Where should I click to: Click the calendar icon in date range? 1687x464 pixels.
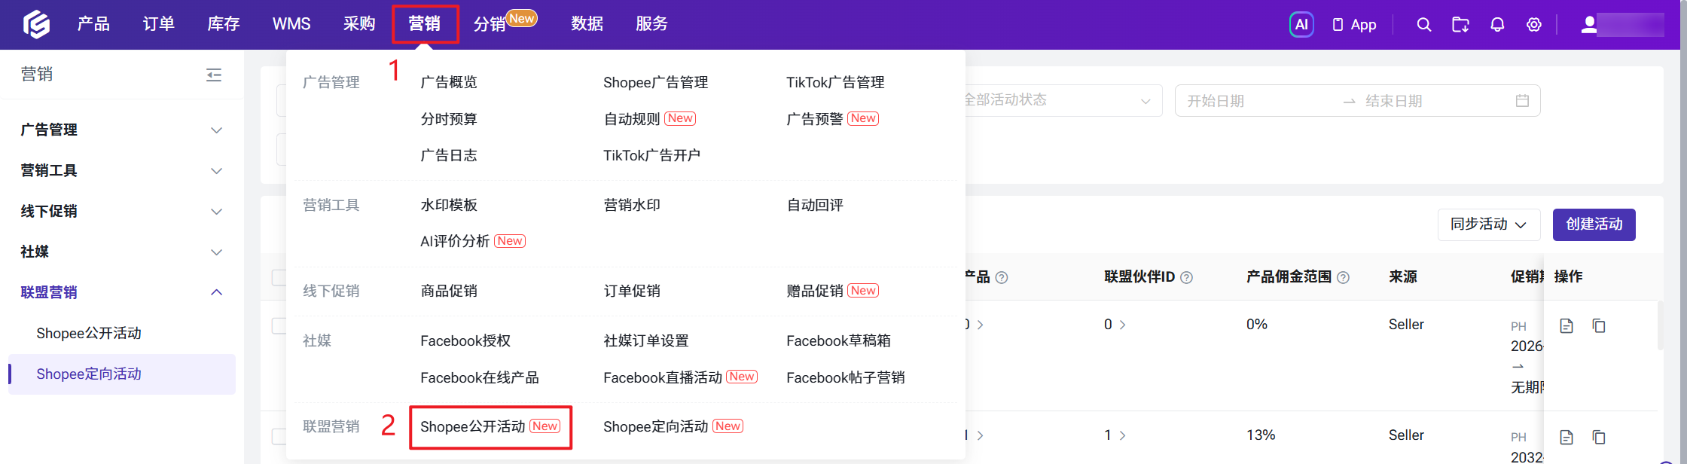tap(1522, 101)
